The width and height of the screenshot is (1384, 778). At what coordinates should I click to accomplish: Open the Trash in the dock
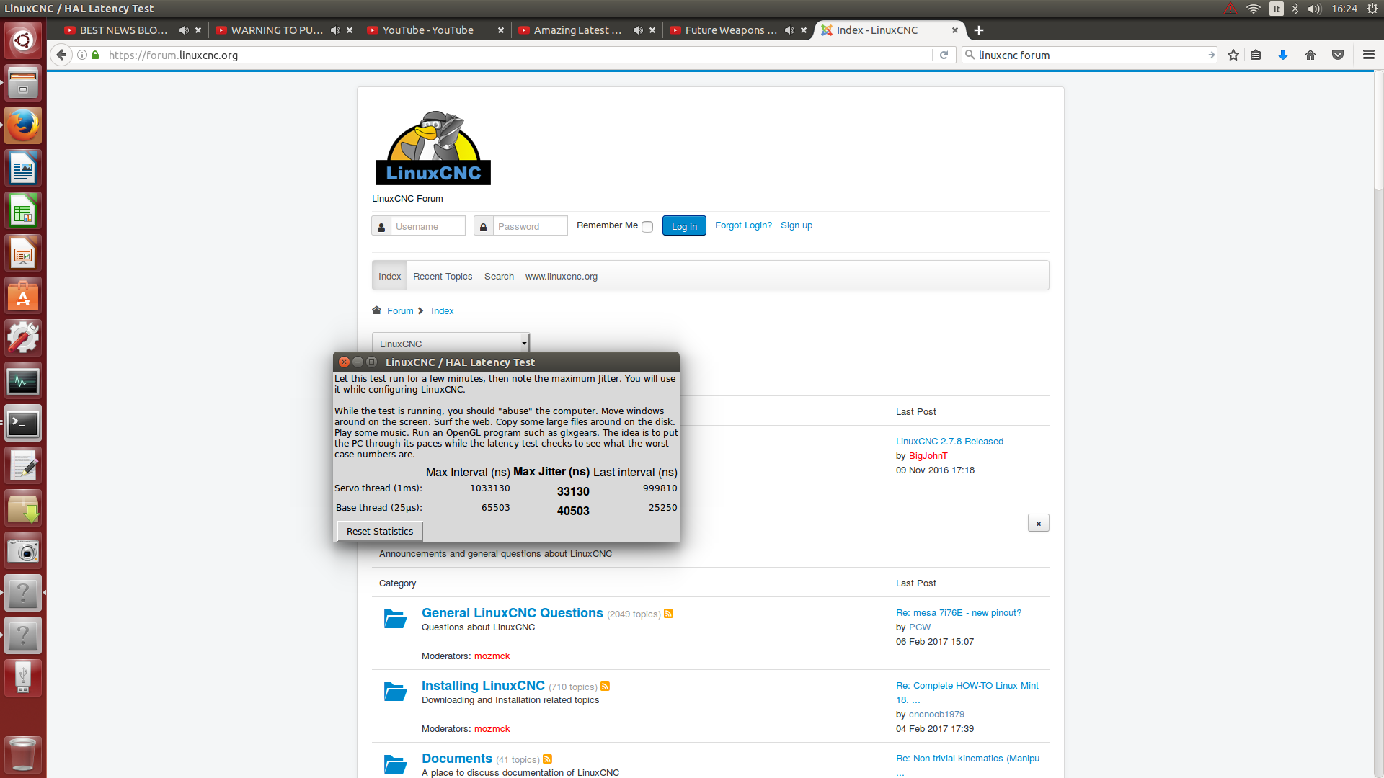(x=23, y=754)
